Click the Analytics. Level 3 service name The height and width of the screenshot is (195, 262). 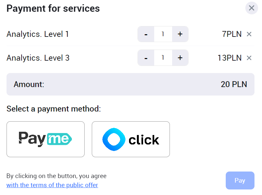pos(38,58)
